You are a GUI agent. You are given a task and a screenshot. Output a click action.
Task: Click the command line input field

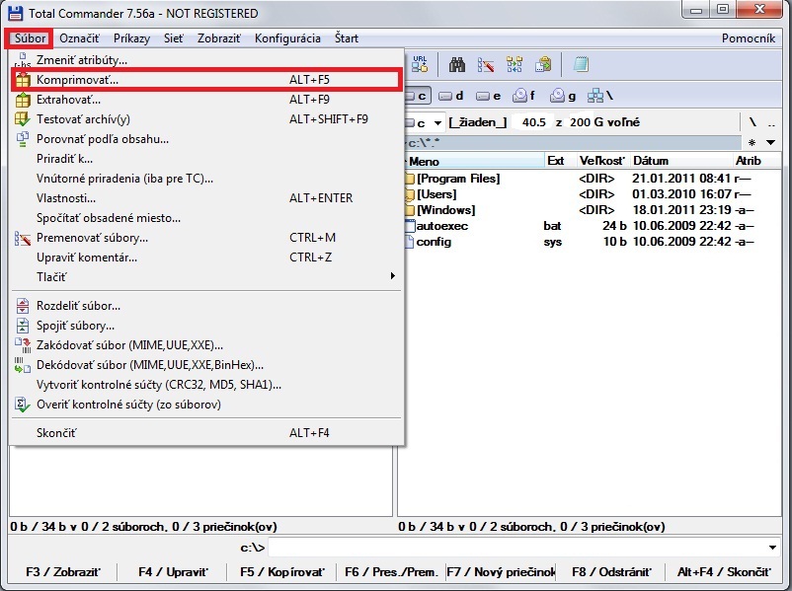pyautogui.click(x=514, y=548)
